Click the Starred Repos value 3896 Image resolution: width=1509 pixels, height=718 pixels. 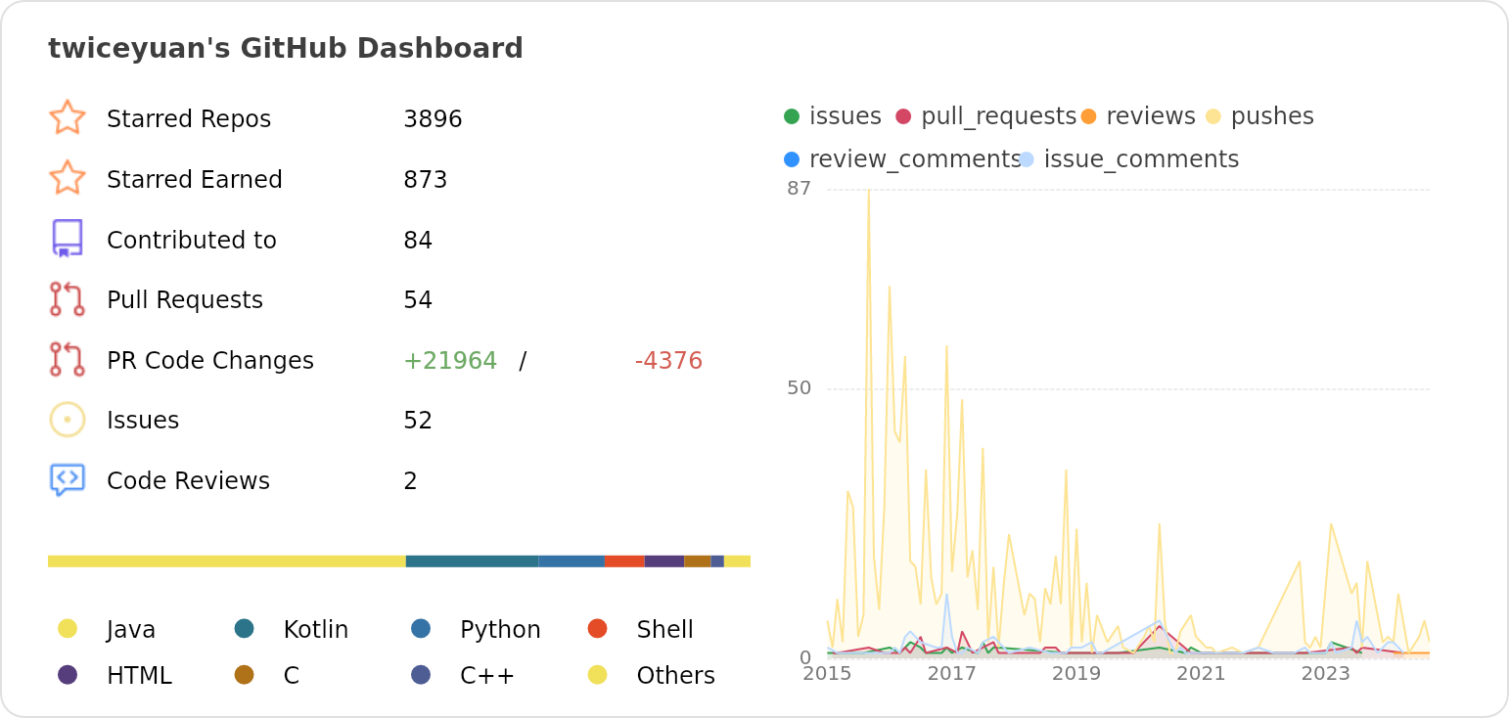(x=433, y=119)
